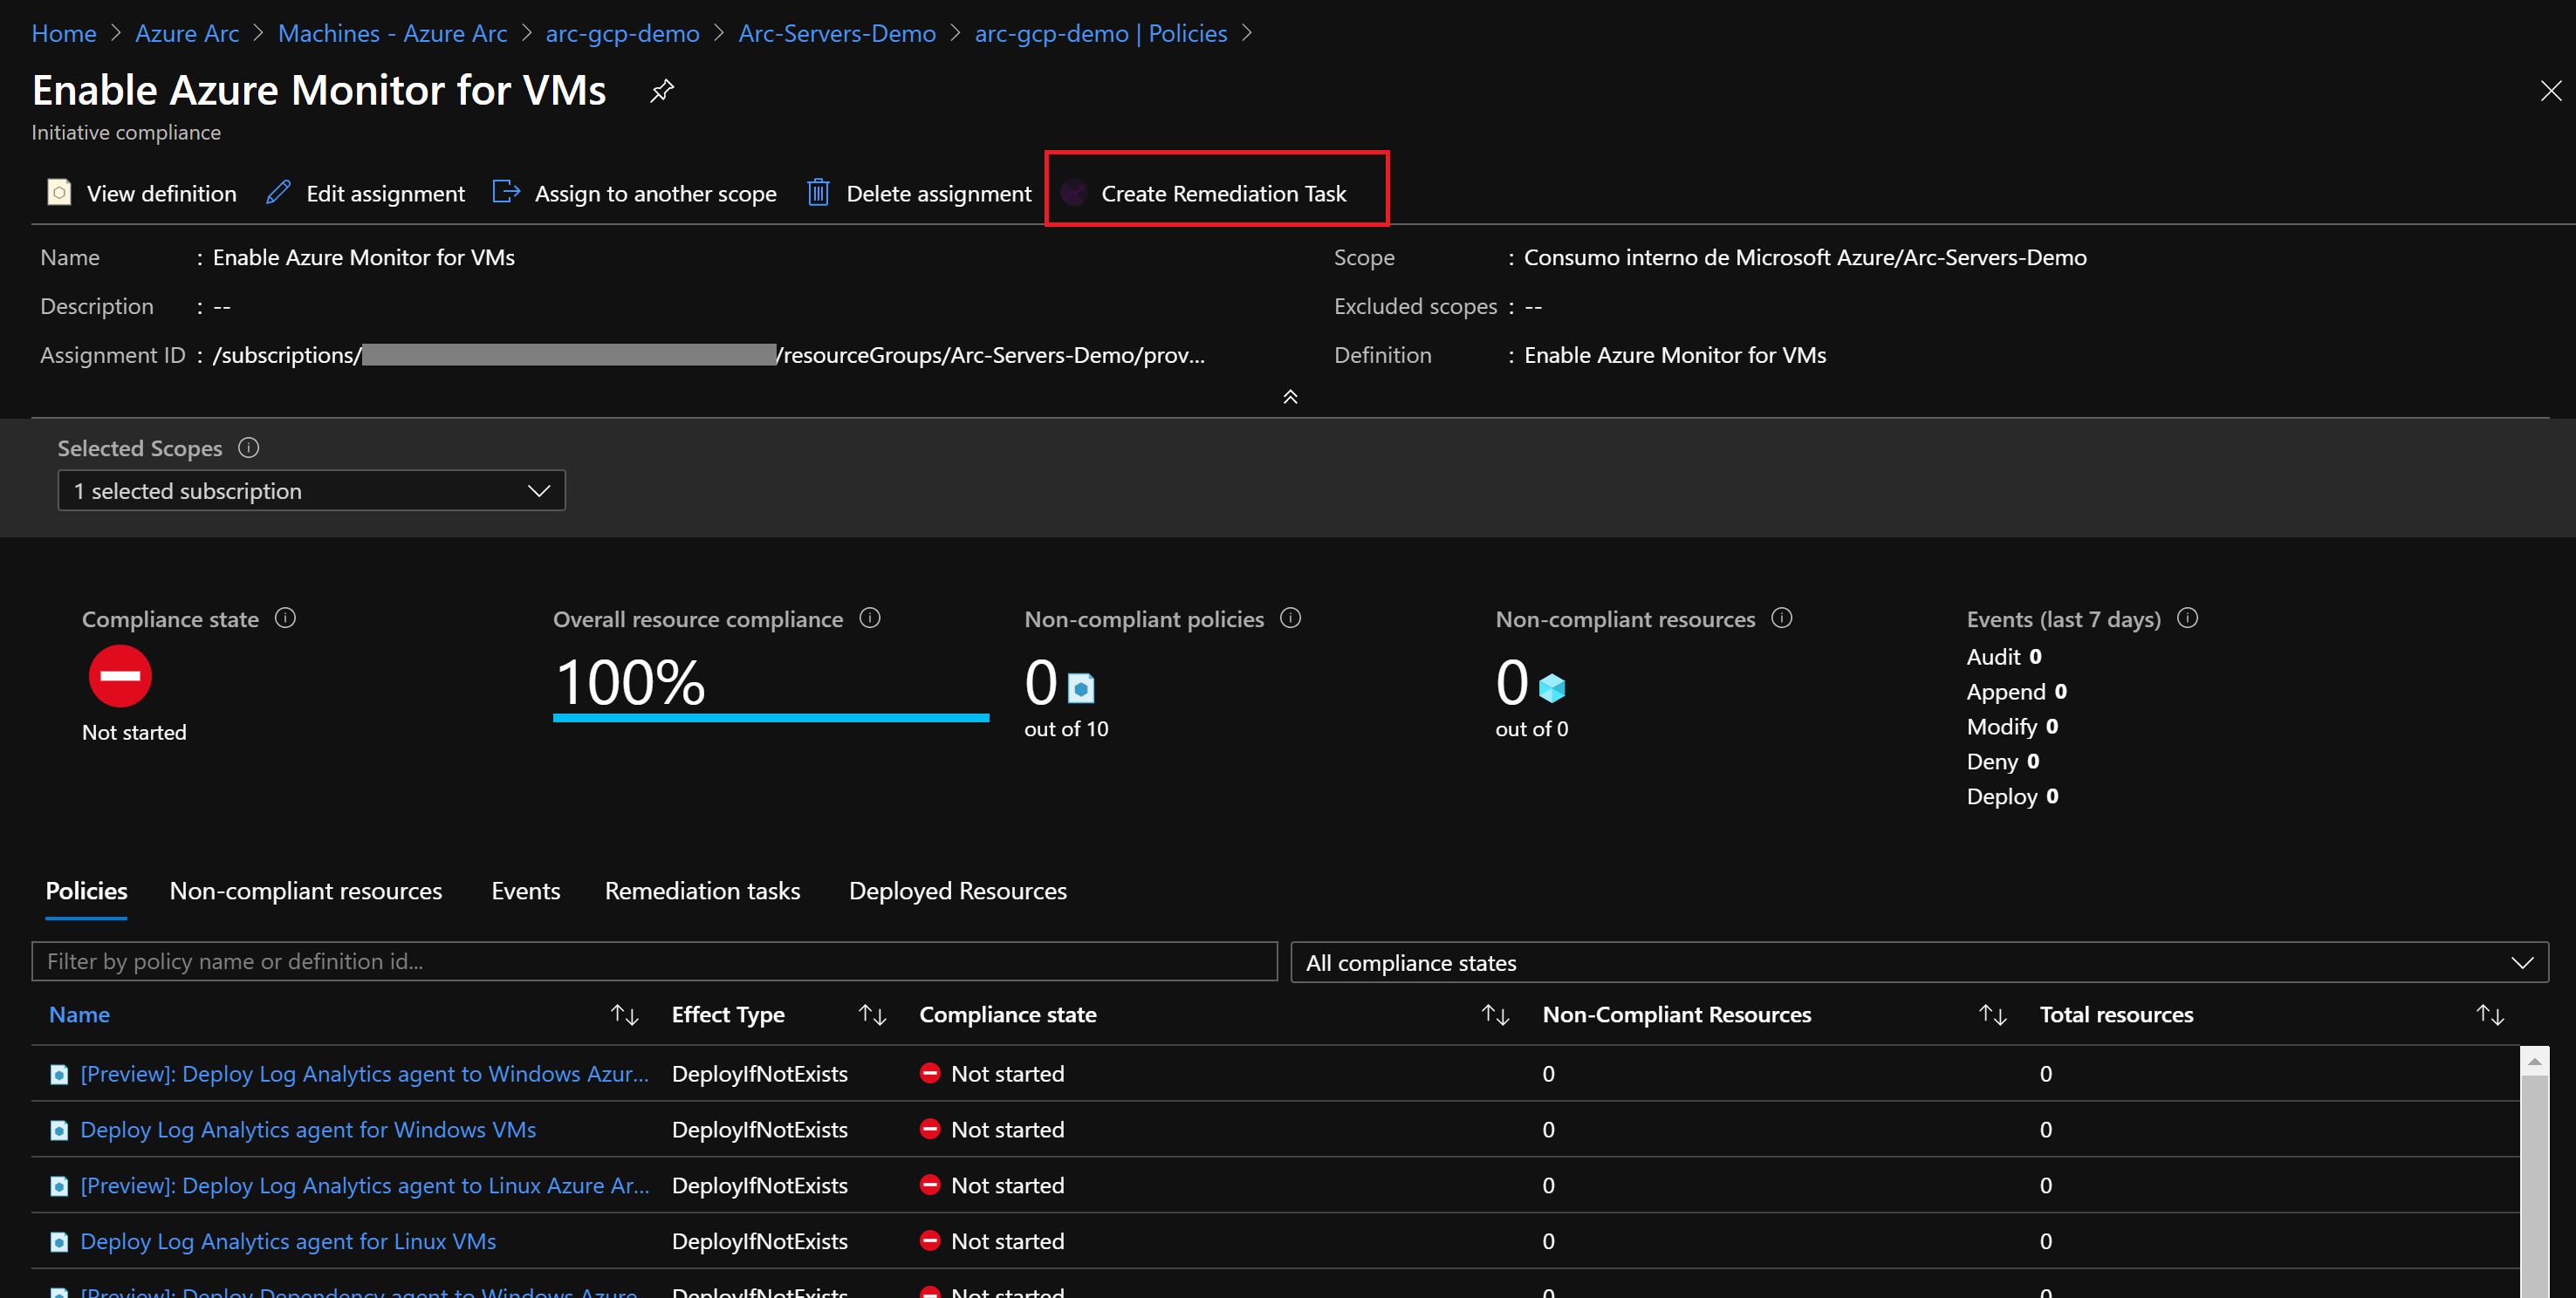Open Preview Deploy Log Analytics agent to Linux Azure Arc policy
Image resolution: width=2576 pixels, height=1298 pixels.
click(x=364, y=1186)
